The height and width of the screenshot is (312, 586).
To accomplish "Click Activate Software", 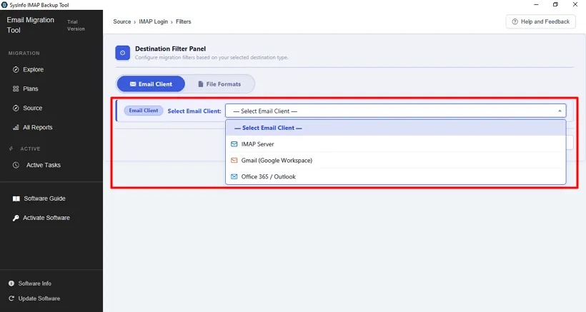I will pos(46,218).
